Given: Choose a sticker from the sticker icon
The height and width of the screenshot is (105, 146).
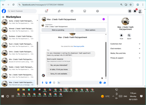Looking at the screenshot, I should [50, 83].
